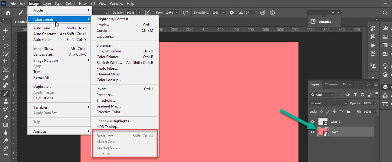Image resolution: width=392 pixels, height=162 pixels.
Task: Open the Filter menu
Action: (x=83, y=4)
